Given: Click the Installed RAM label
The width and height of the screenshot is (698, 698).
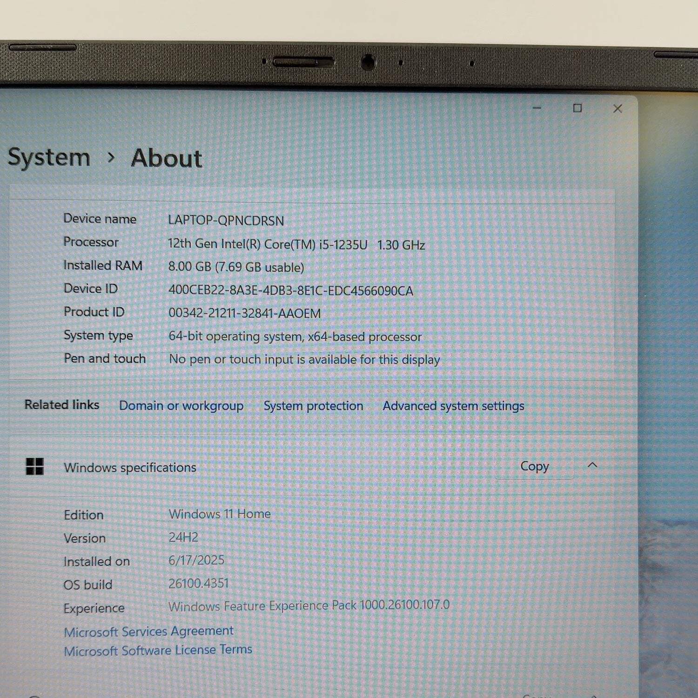Looking at the screenshot, I should point(103,265).
